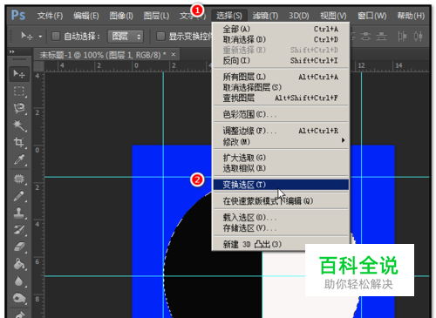The image size is (436, 318).
Task: Choose 反向(I) from the menu
Action: (281, 60)
